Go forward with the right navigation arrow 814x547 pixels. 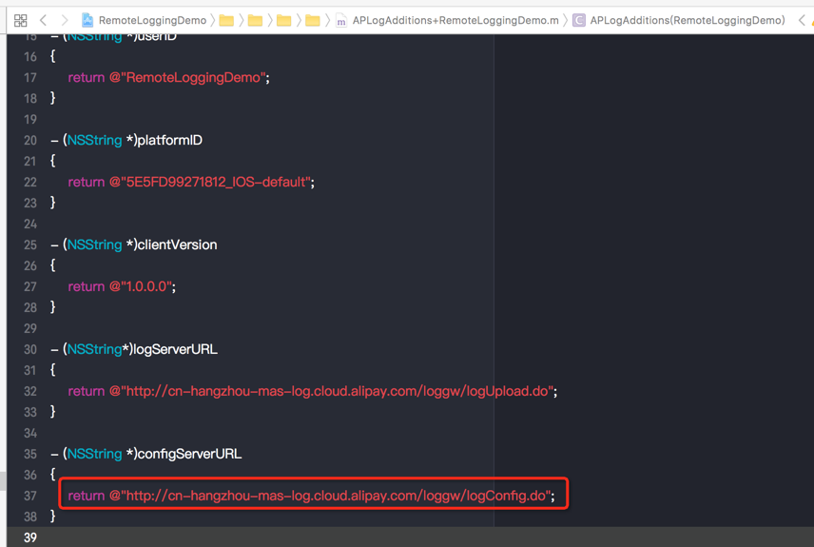tap(65, 20)
